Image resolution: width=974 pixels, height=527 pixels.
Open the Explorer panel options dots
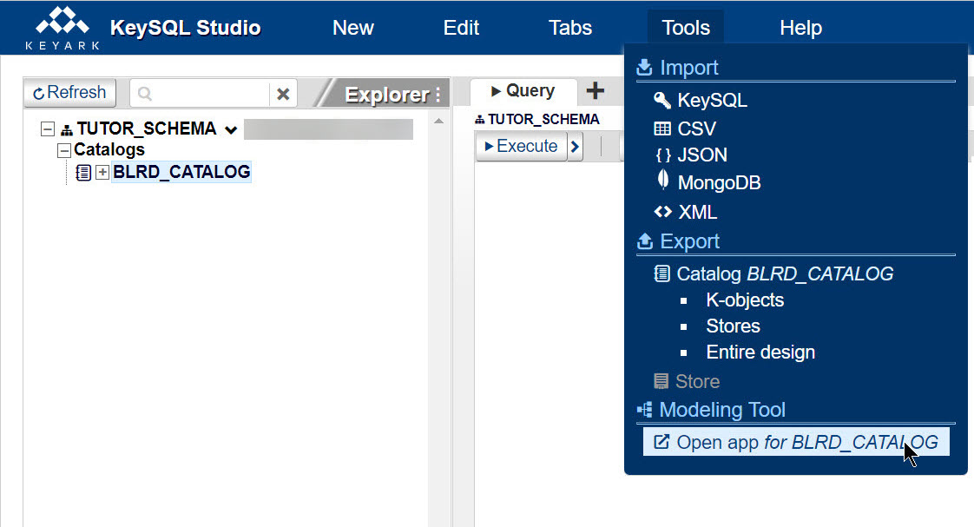438,95
